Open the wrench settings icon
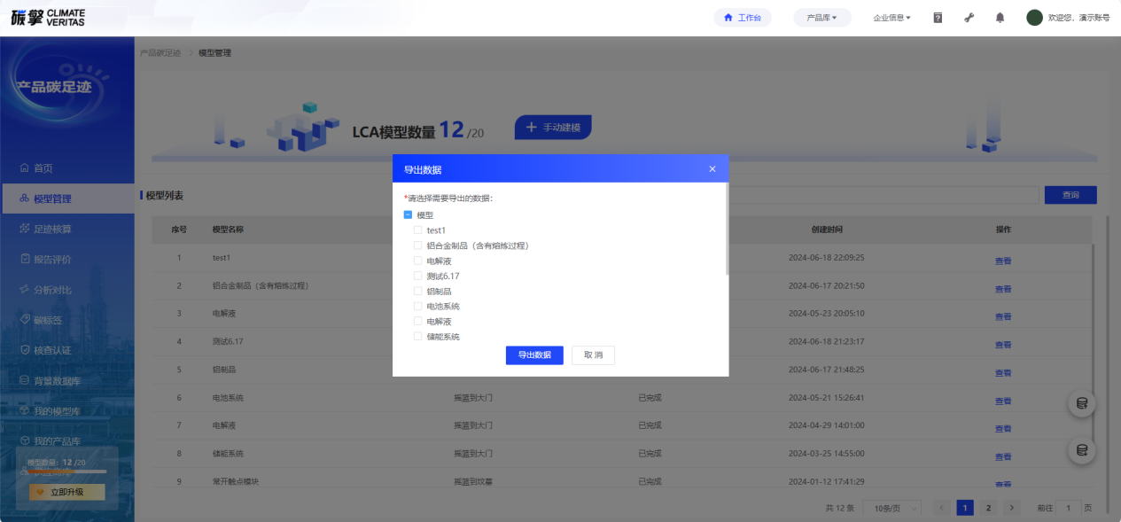Image resolution: width=1121 pixels, height=522 pixels. point(969,18)
